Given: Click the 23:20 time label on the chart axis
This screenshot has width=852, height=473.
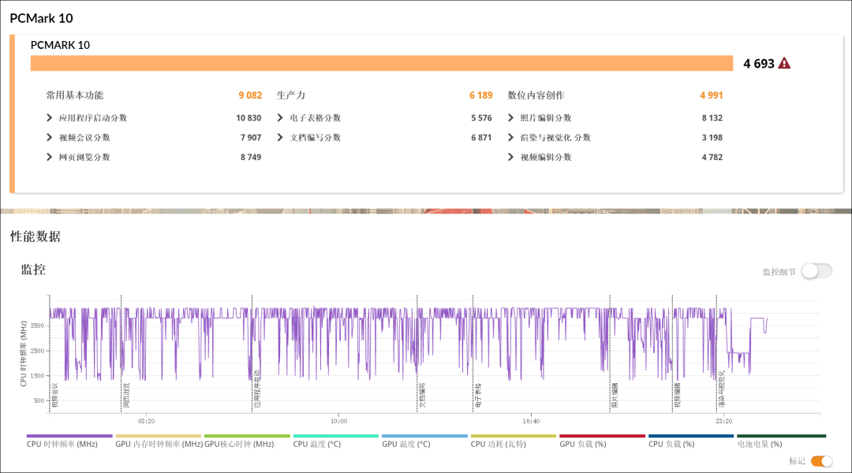Looking at the screenshot, I should 723,421.
